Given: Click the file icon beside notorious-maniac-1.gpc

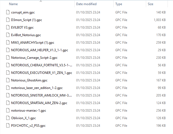Looking at the screenshot, I should 8,110.
